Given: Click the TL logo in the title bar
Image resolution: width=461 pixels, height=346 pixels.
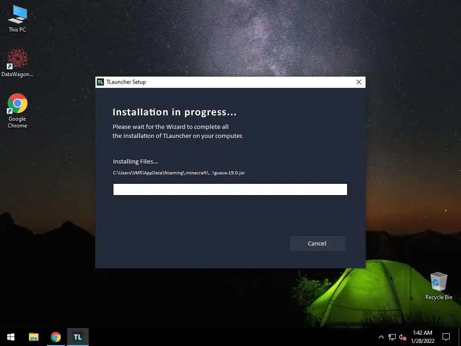Looking at the screenshot, I should pos(100,82).
